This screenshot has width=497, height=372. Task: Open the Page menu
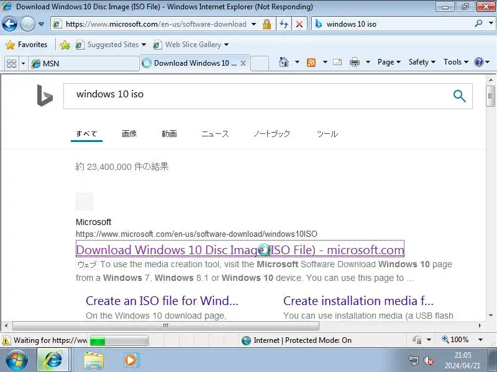389,62
